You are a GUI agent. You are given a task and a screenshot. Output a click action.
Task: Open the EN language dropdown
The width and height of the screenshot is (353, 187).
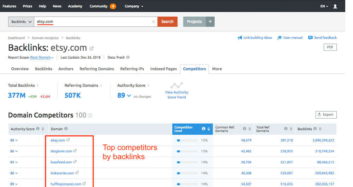tap(324, 6)
